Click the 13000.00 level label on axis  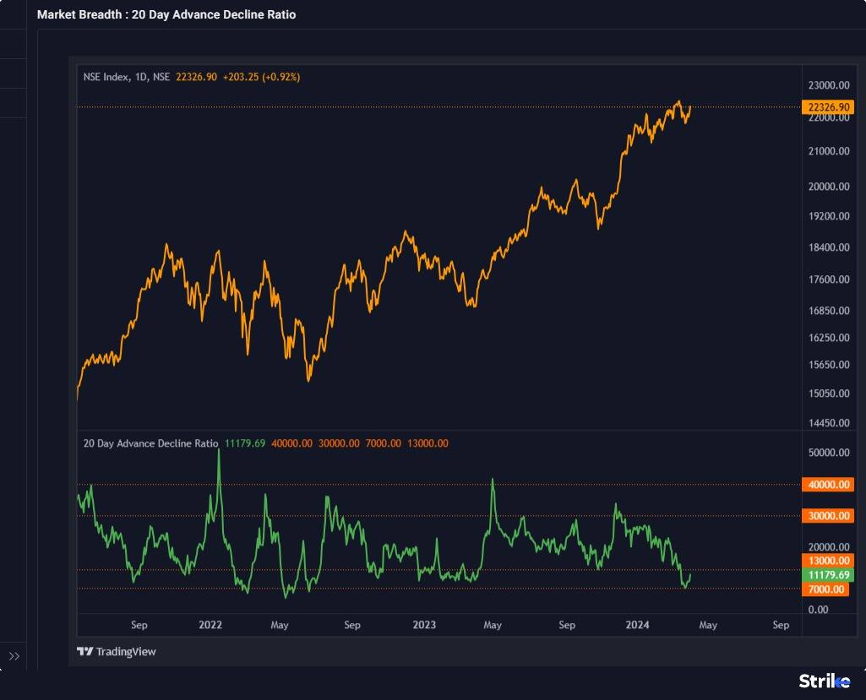point(828,561)
